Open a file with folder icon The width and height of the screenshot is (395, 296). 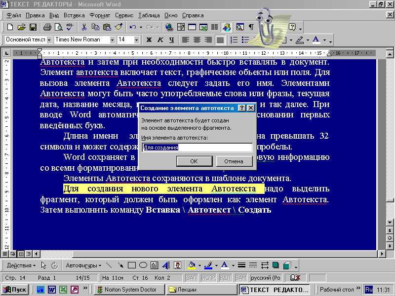[x=22, y=27]
